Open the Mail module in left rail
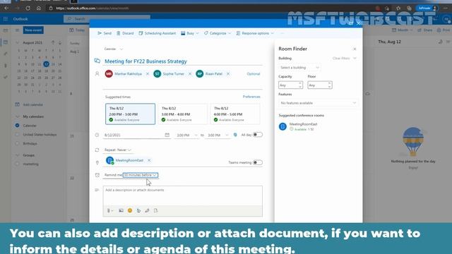The image size is (452, 254). [5, 30]
